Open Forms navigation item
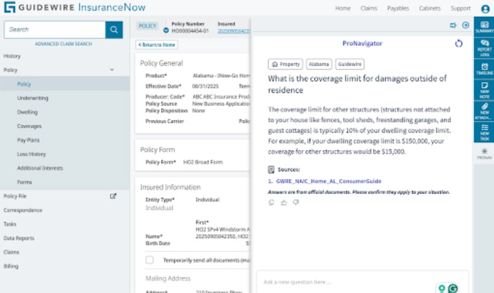 pyautogui.click(x=24, y=182)
